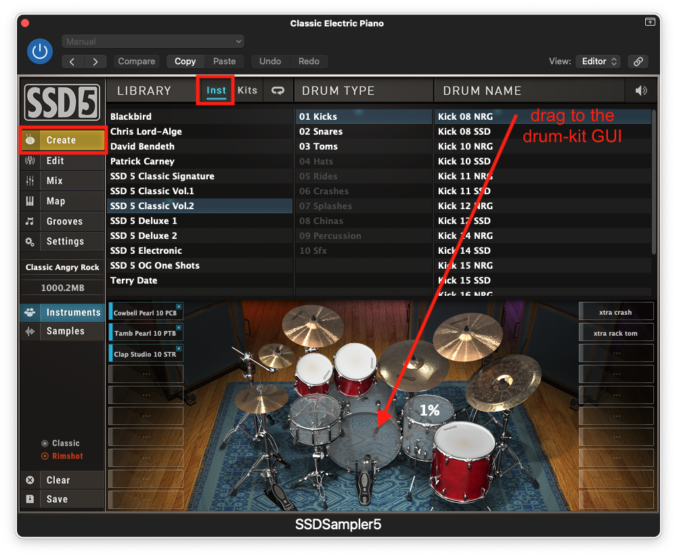Click the Compare button
This screenshot has width=677, height=557.
pyautogui.click(x=137, y=62)
